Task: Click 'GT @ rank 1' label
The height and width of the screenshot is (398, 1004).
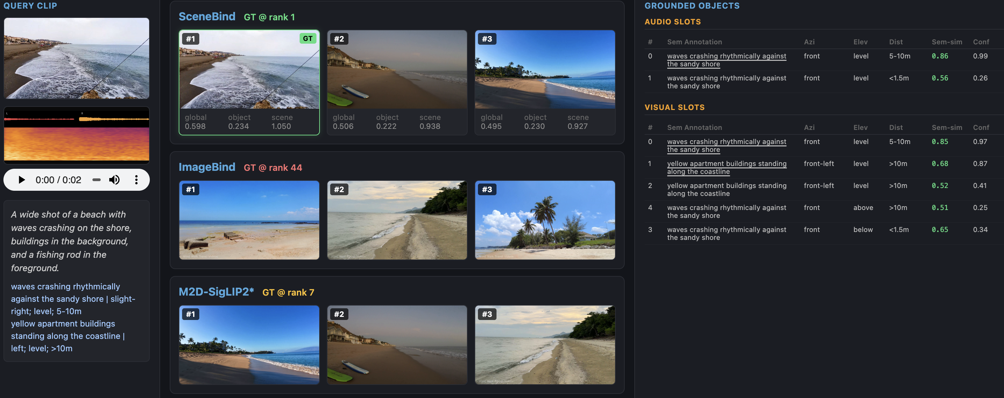Action: coord(269,17)
